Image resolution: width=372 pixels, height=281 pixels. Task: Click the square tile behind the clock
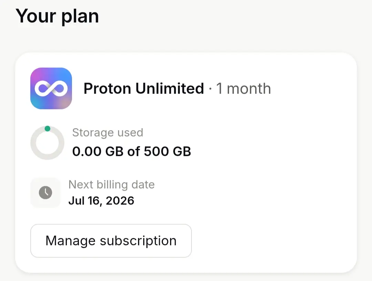pos(45,192)
